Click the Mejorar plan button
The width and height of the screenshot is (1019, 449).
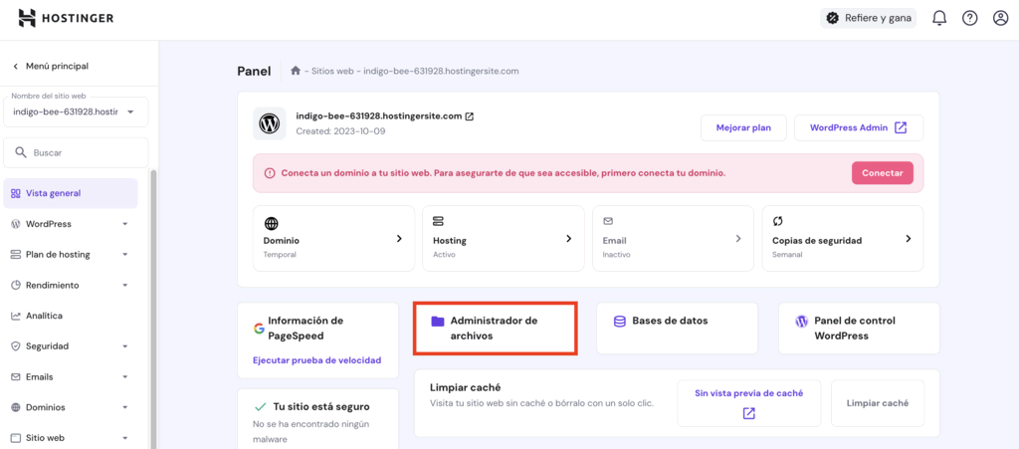point(743,128)
